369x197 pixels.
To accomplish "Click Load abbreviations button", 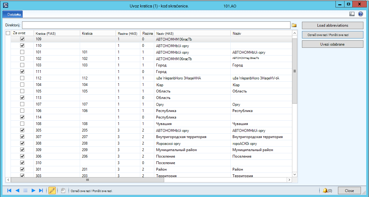I will click(x=332, y=25).
